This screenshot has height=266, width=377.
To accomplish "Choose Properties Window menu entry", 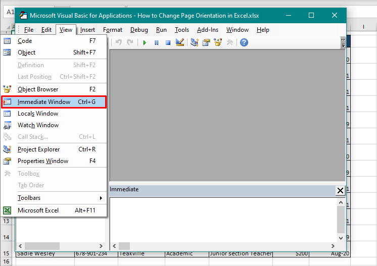I will (54, 161).
